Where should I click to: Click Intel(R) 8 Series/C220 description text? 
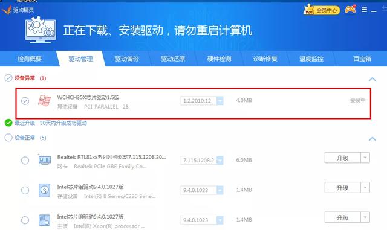120,196
